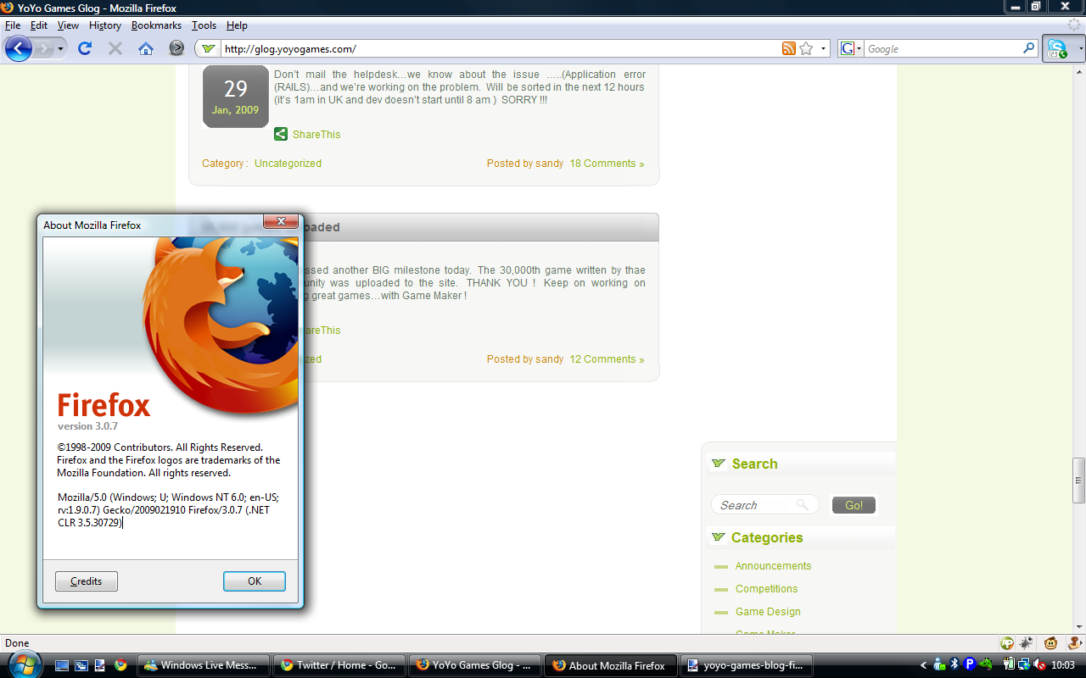Screen dimensions: 1086x678
Task: Focus the Google search box
Action: (943, 49)
